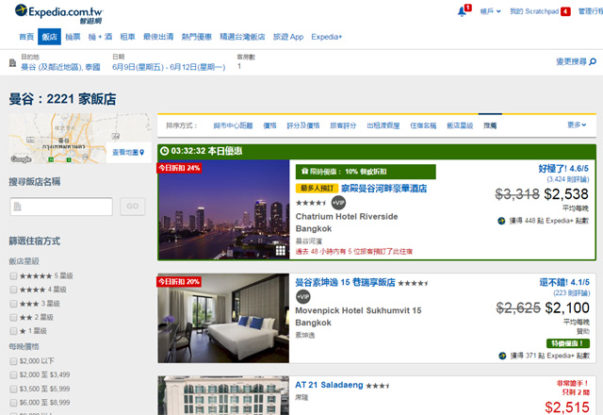Click the (223 則評論) reviews link

pyautogui.click(x=572, y=293)
